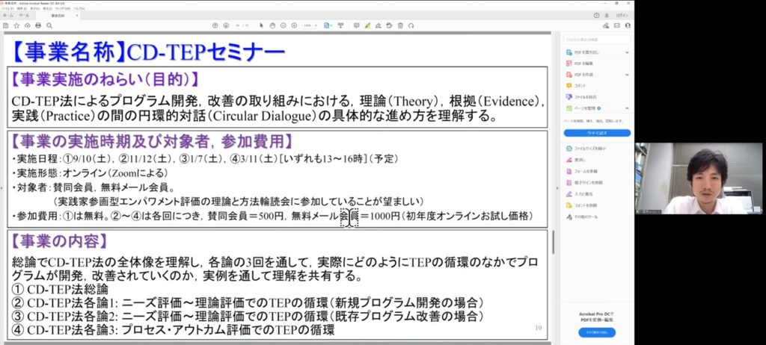Open the search magnifier tool
The height and width of the screenshot is (345, 766).
48,25
